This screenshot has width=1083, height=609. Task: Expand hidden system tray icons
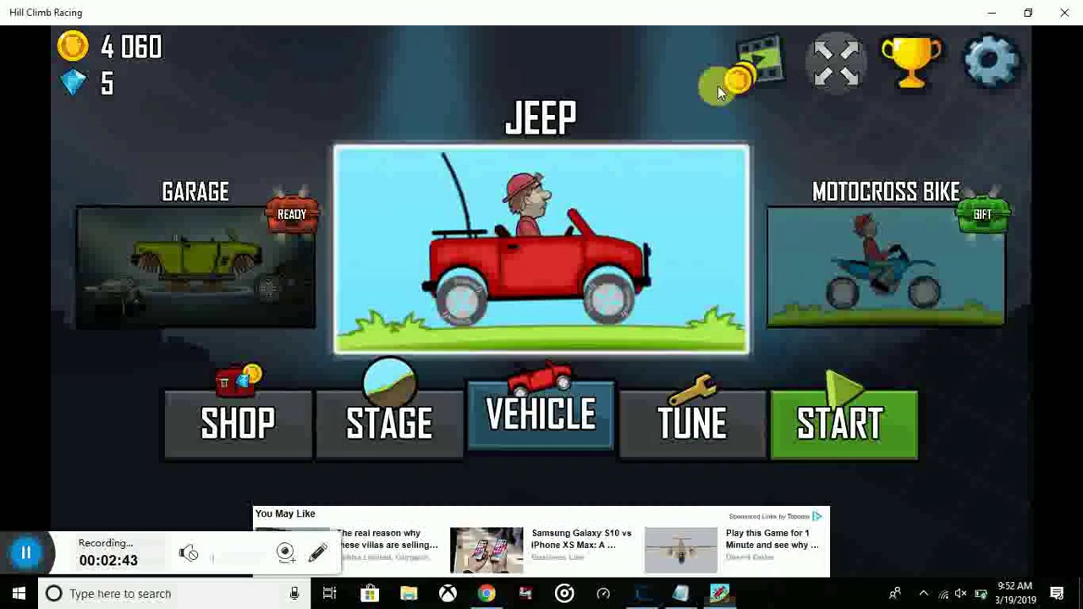coord(924,594)
